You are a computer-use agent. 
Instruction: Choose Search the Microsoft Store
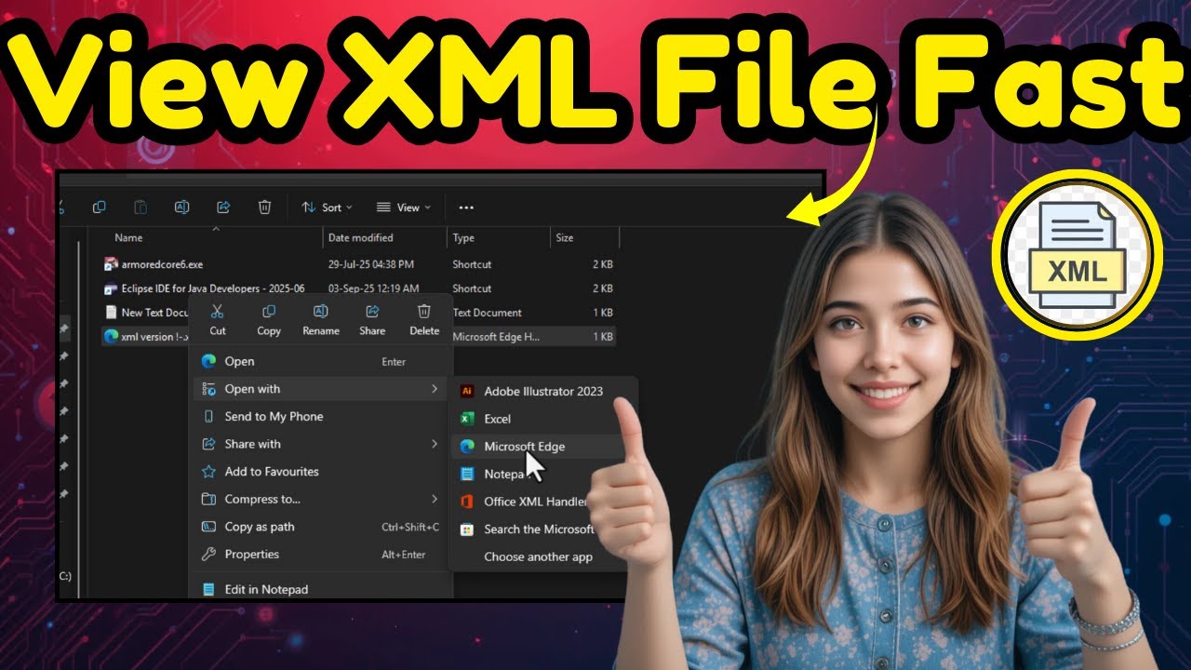(526, 529)
